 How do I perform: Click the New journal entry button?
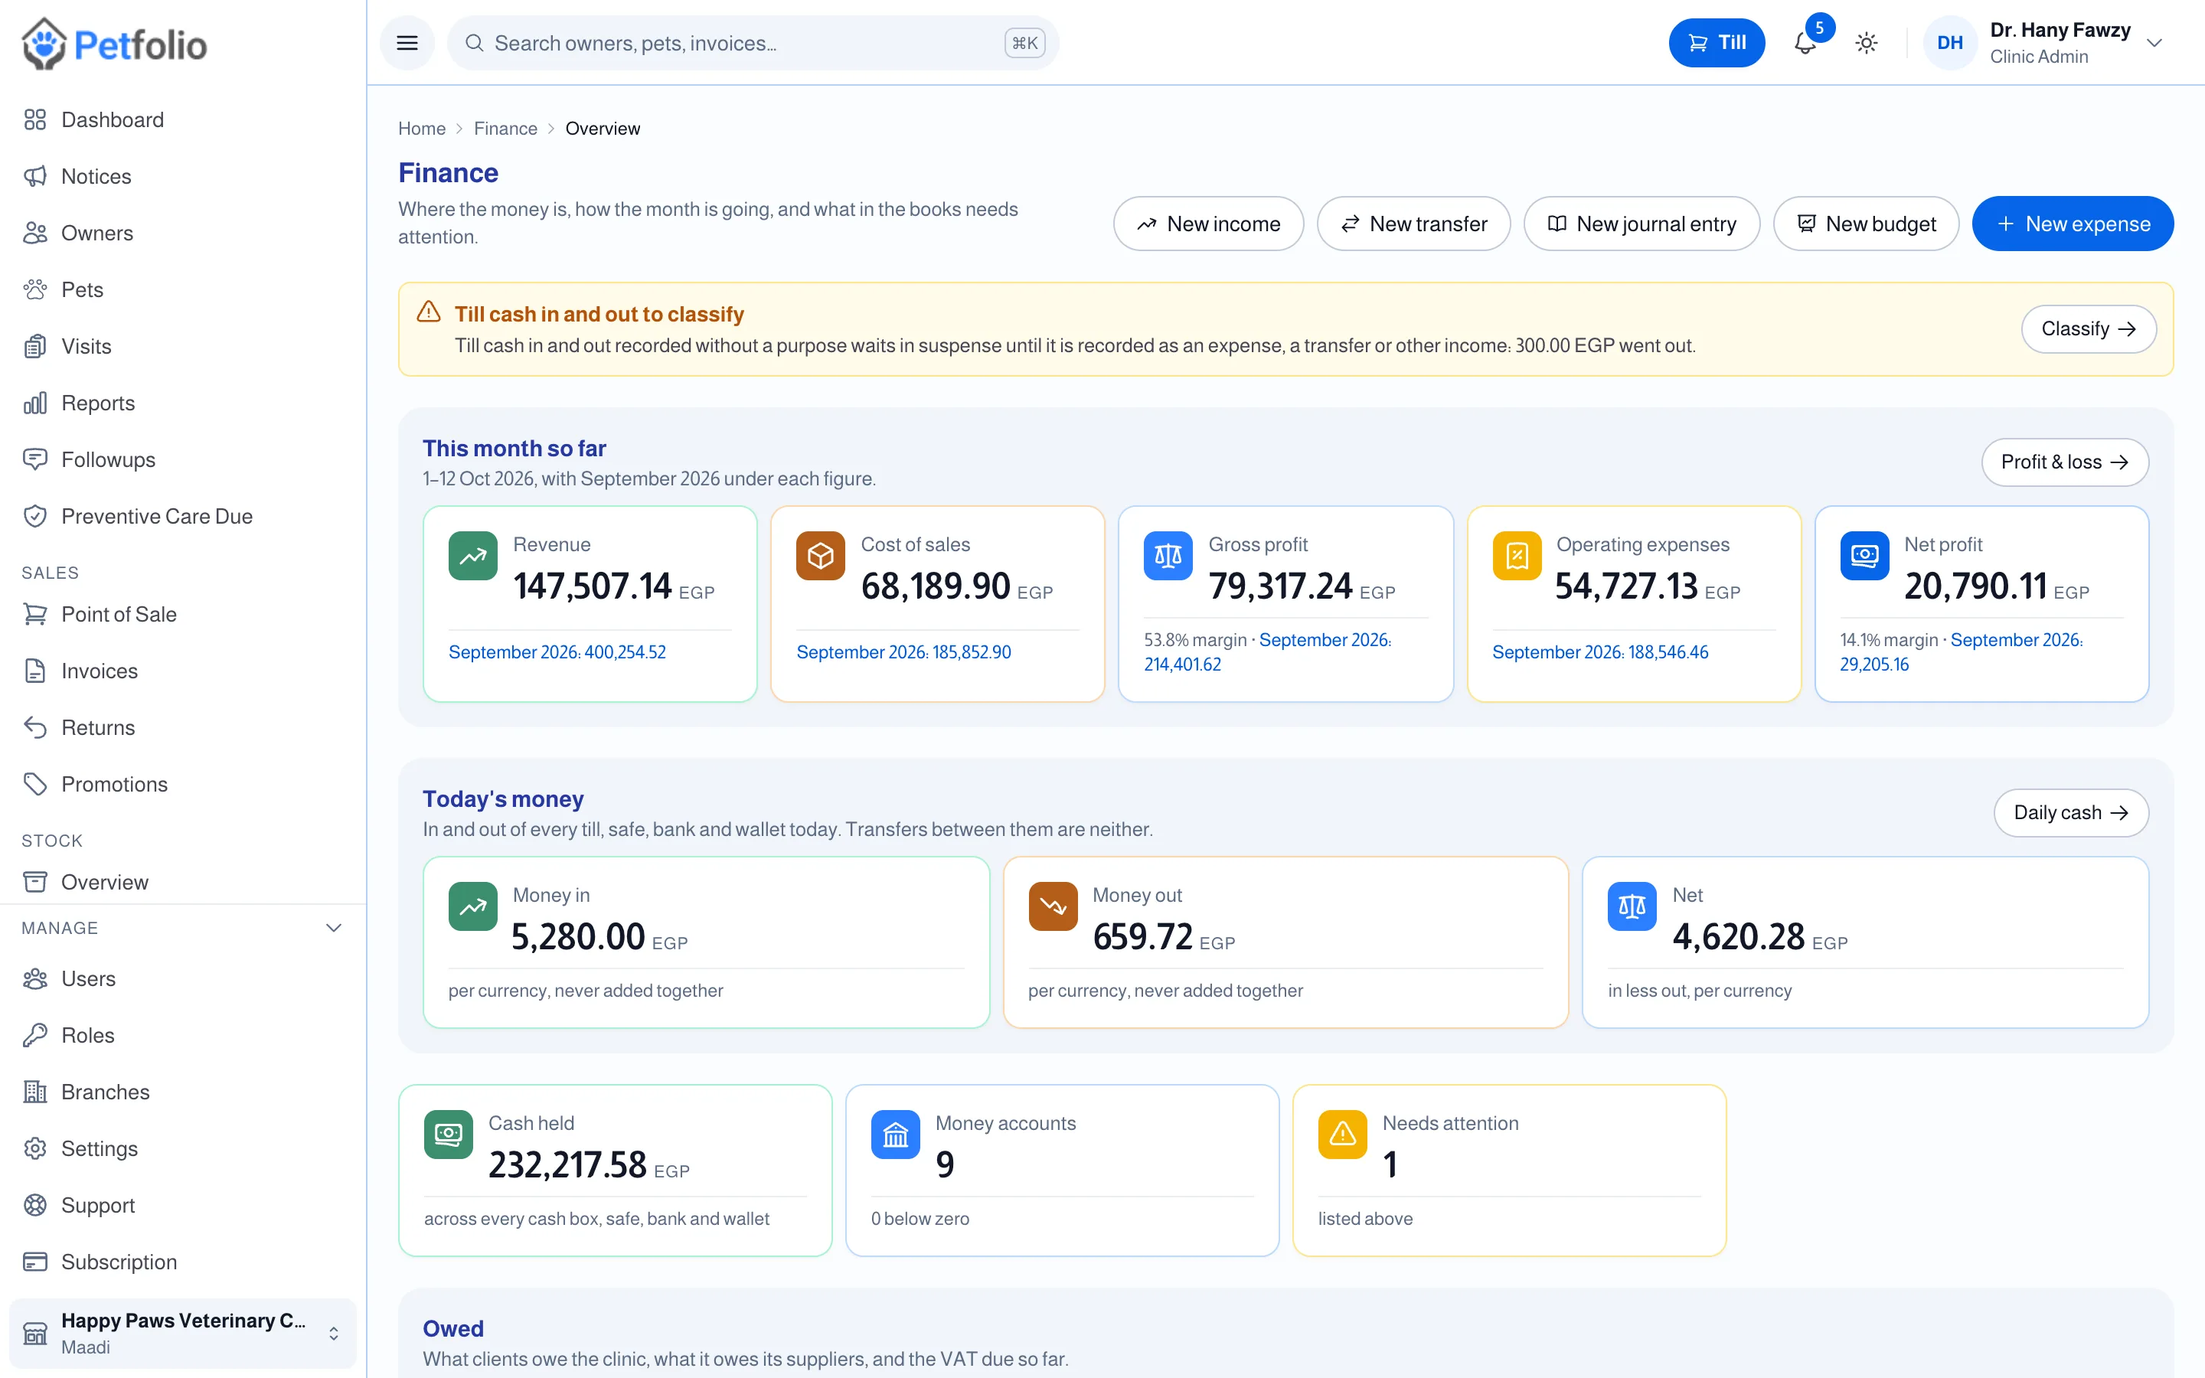pos(1641,224)
